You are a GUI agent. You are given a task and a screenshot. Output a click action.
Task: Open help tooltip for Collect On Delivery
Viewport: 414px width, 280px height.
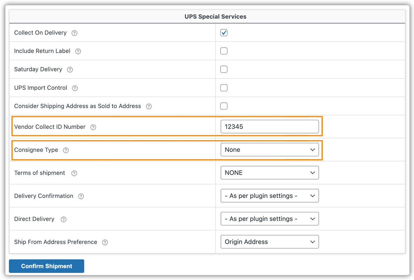coord(75,33)
